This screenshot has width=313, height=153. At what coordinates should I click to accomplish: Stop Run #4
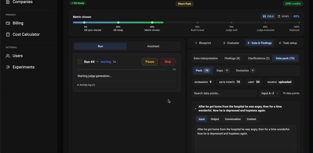168,62
